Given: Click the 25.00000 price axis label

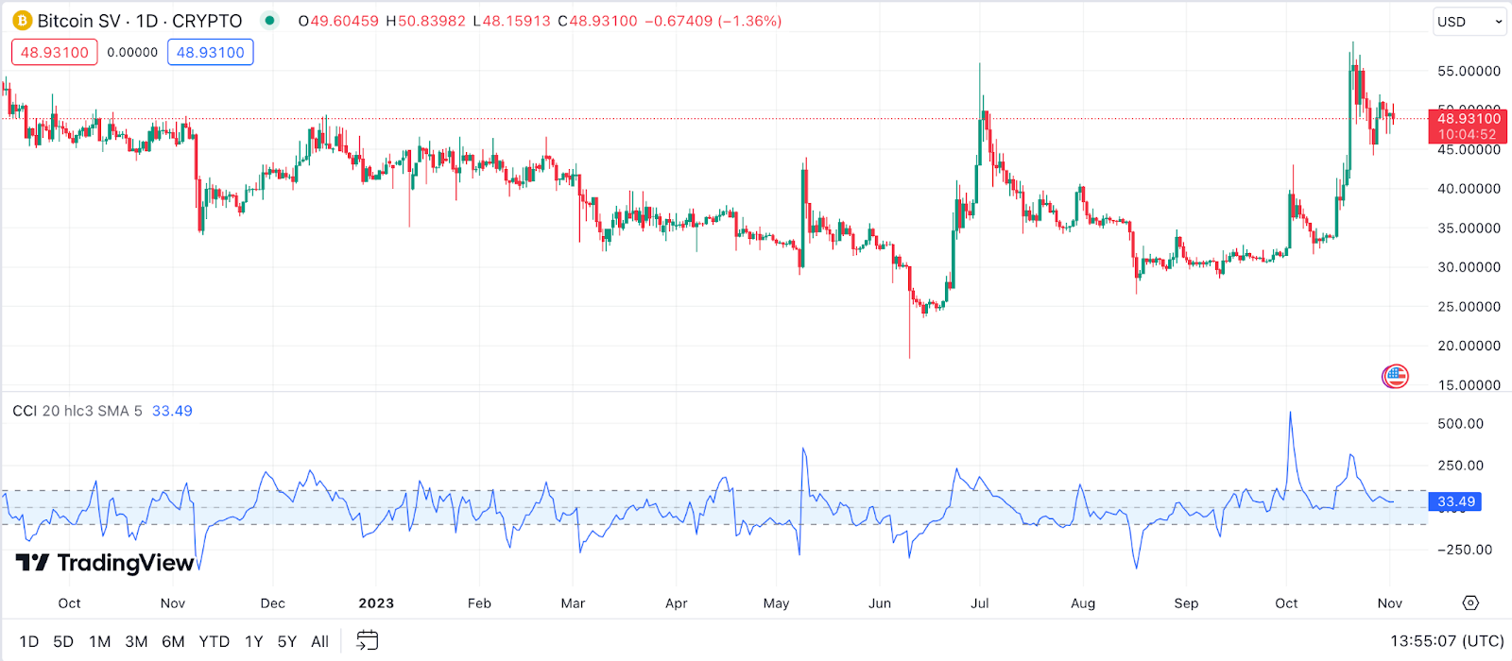Looking at the screenshot, I should [1469, 307].
